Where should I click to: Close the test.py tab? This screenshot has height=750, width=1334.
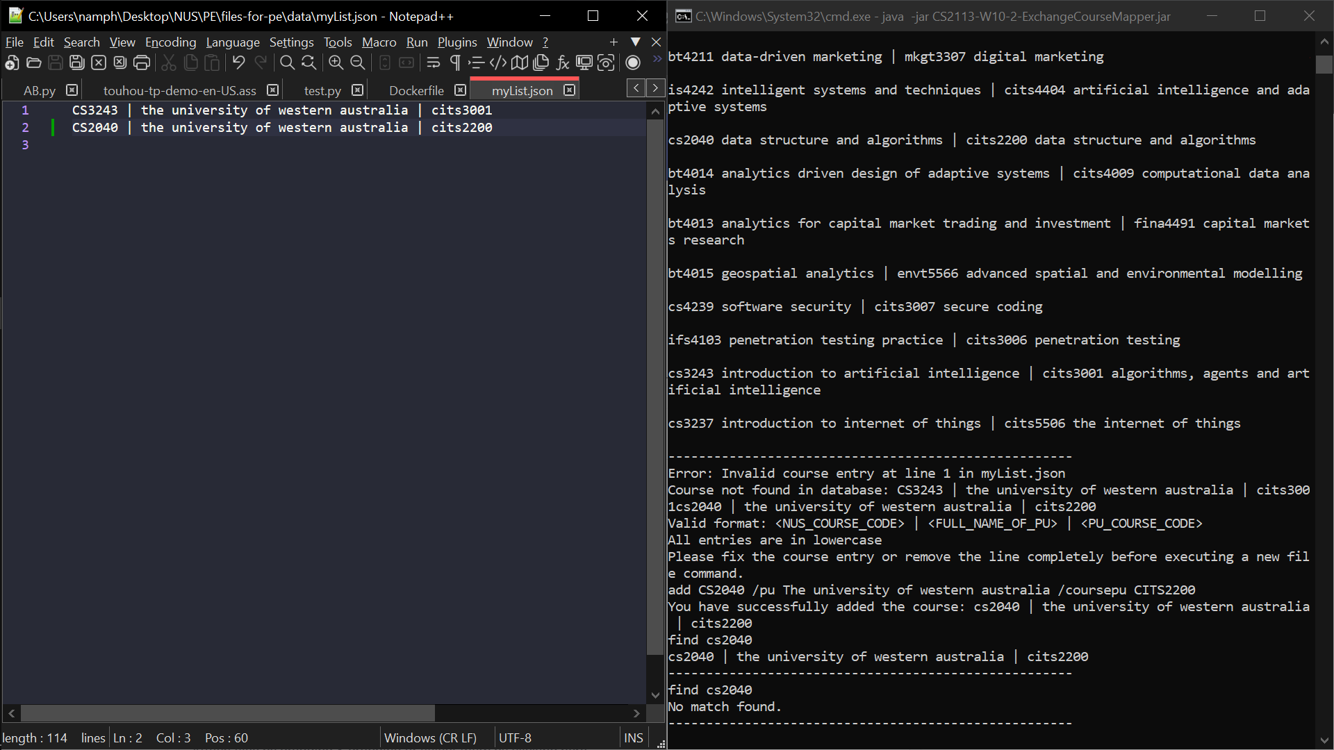pyautogui.click(x=357, y=90)
